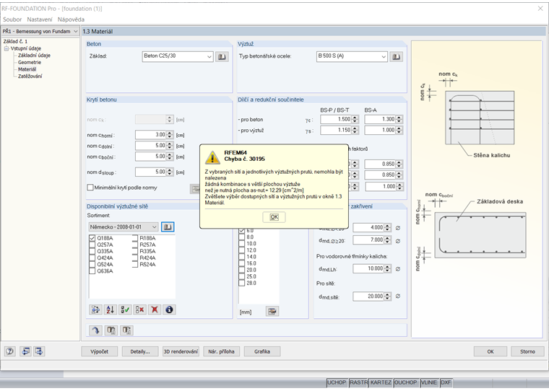
Task: Close the RF-FOUNDATION Pro window
Action: [540, 9]
